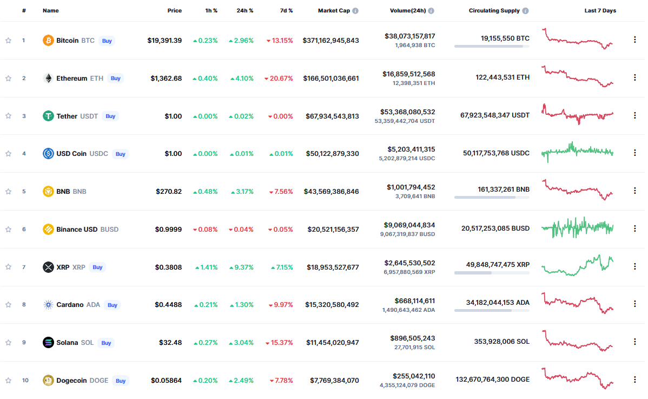
Task: Click Bitcoin's circulating supply progress bar
Action: click(x=492, y=47)
